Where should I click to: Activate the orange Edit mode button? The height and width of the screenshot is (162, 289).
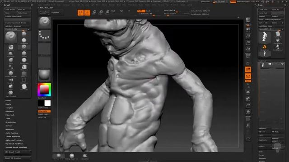tap(80, 13)
